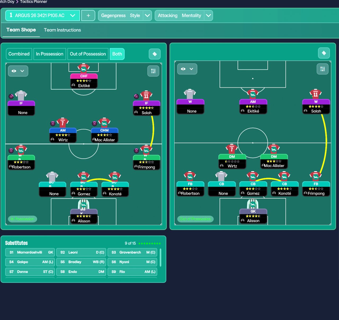The height and width of the screenshot is (320, 339).
Task: Switch to the Team Shape tab
Action: (21, 30)
